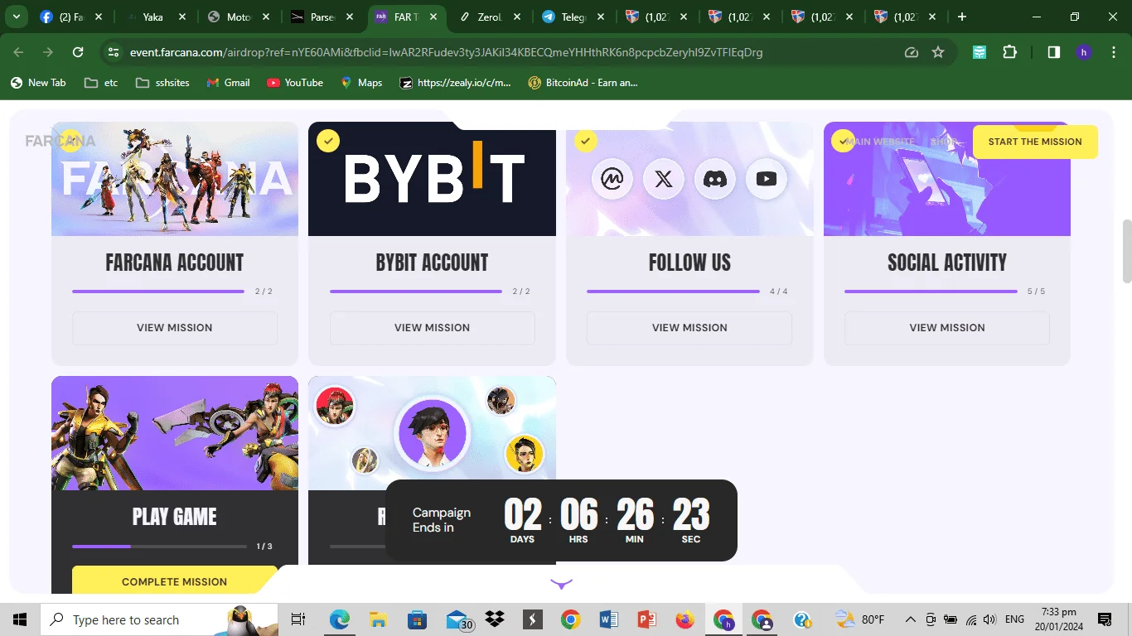
Task: Click View Mission under Follow Us
Action: [689, 328]
